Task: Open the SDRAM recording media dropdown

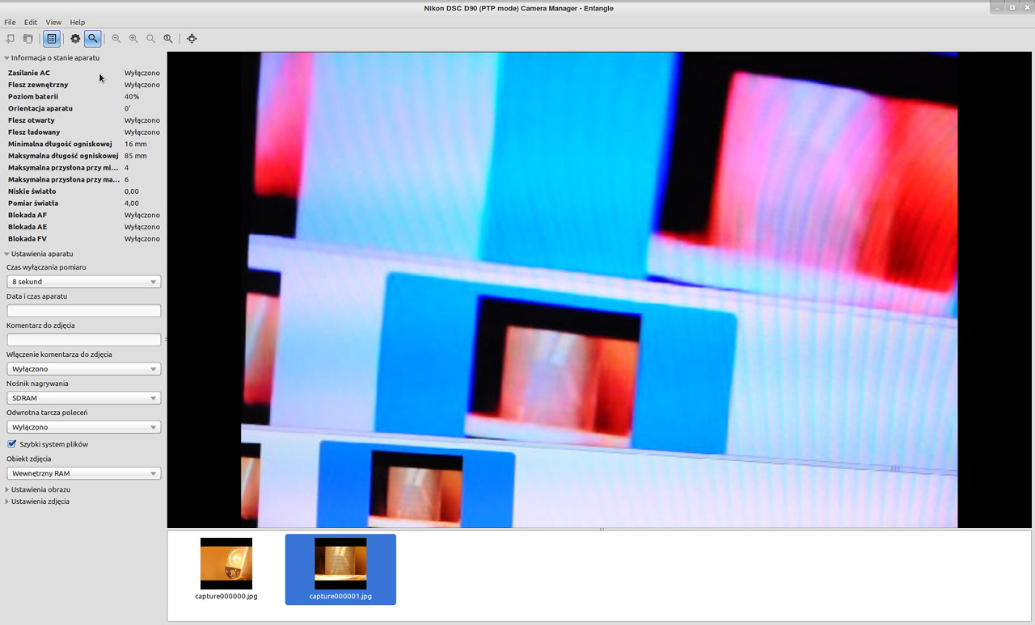Action: coord(83,398)
